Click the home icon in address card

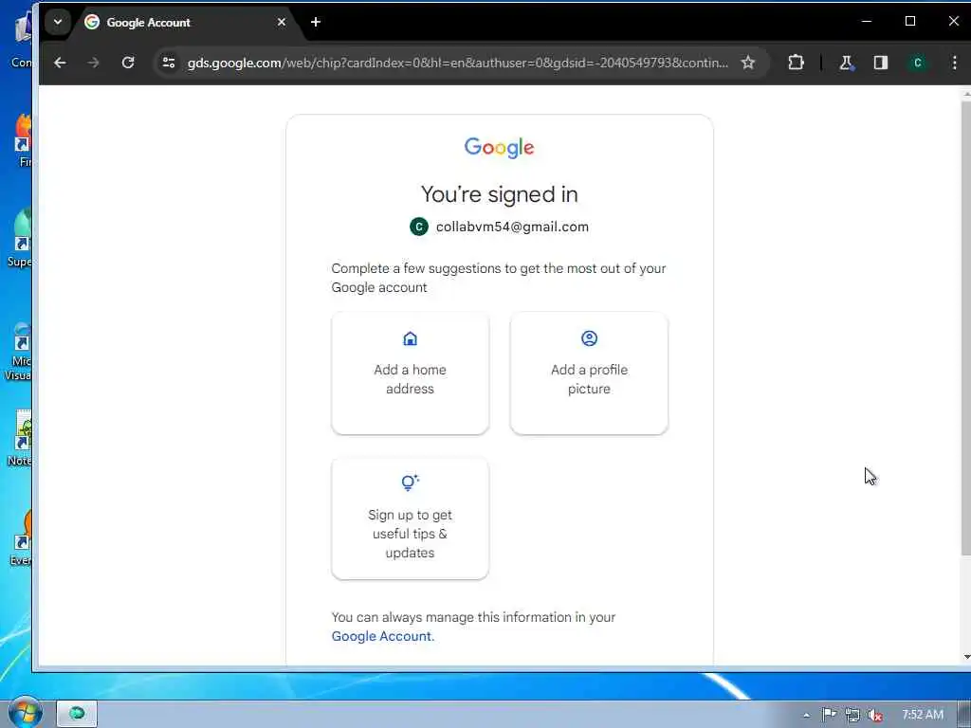[x=410, y=338]
